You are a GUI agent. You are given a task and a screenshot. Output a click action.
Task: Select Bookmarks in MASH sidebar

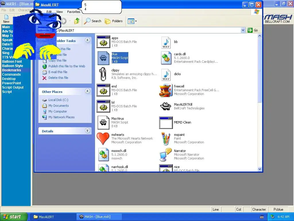pos(11,70)
